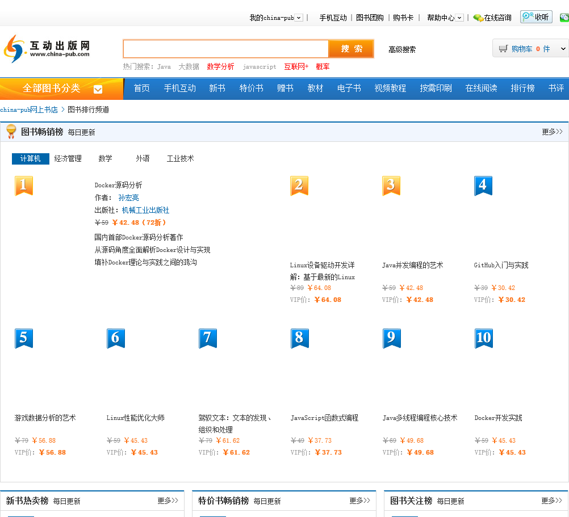The width and height of the screenshot is (569, 517).
Task: Click the blue rank 4 badge
Action: (483, 186)
